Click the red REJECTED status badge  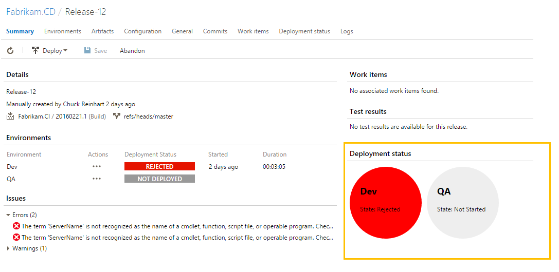(160, 166)
